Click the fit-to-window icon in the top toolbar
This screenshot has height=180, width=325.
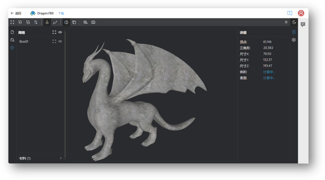point(12,22)
